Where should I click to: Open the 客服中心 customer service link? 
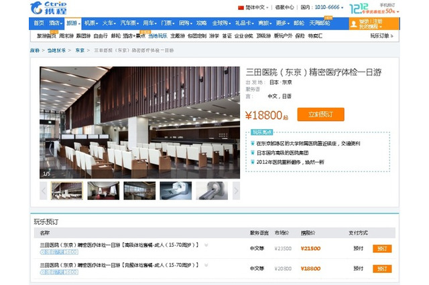(284, 7)
